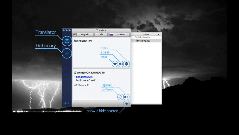Open the Translator mode globe icon

67,41
